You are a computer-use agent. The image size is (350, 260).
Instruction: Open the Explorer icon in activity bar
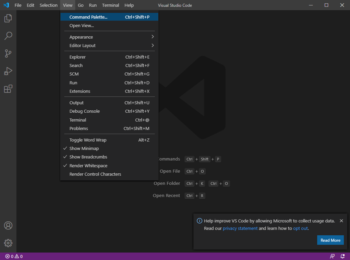click(8, 18)
